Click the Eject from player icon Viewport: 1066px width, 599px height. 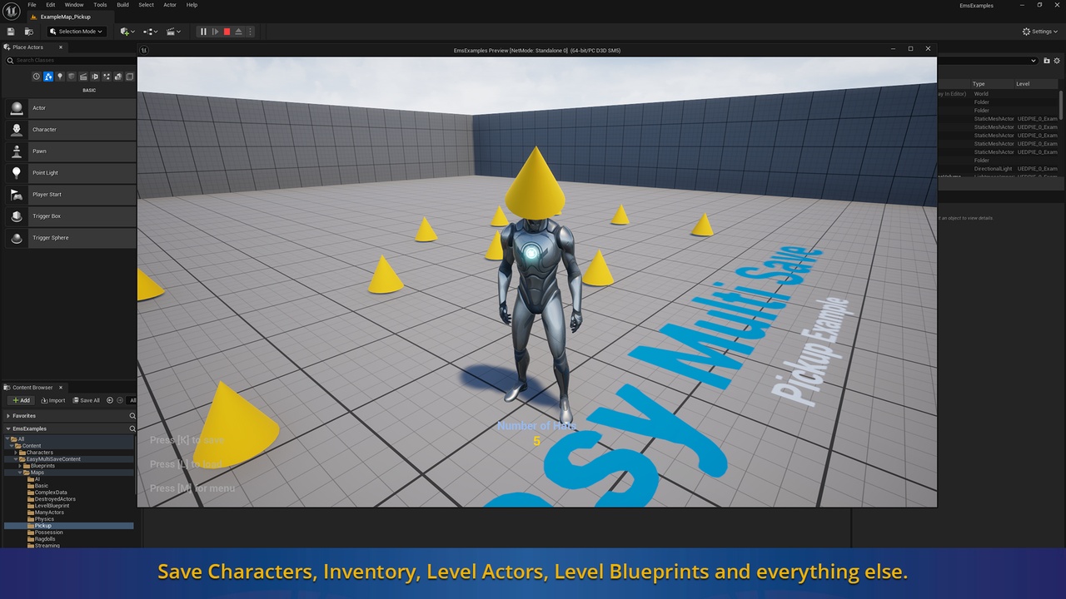pos(238,32)
